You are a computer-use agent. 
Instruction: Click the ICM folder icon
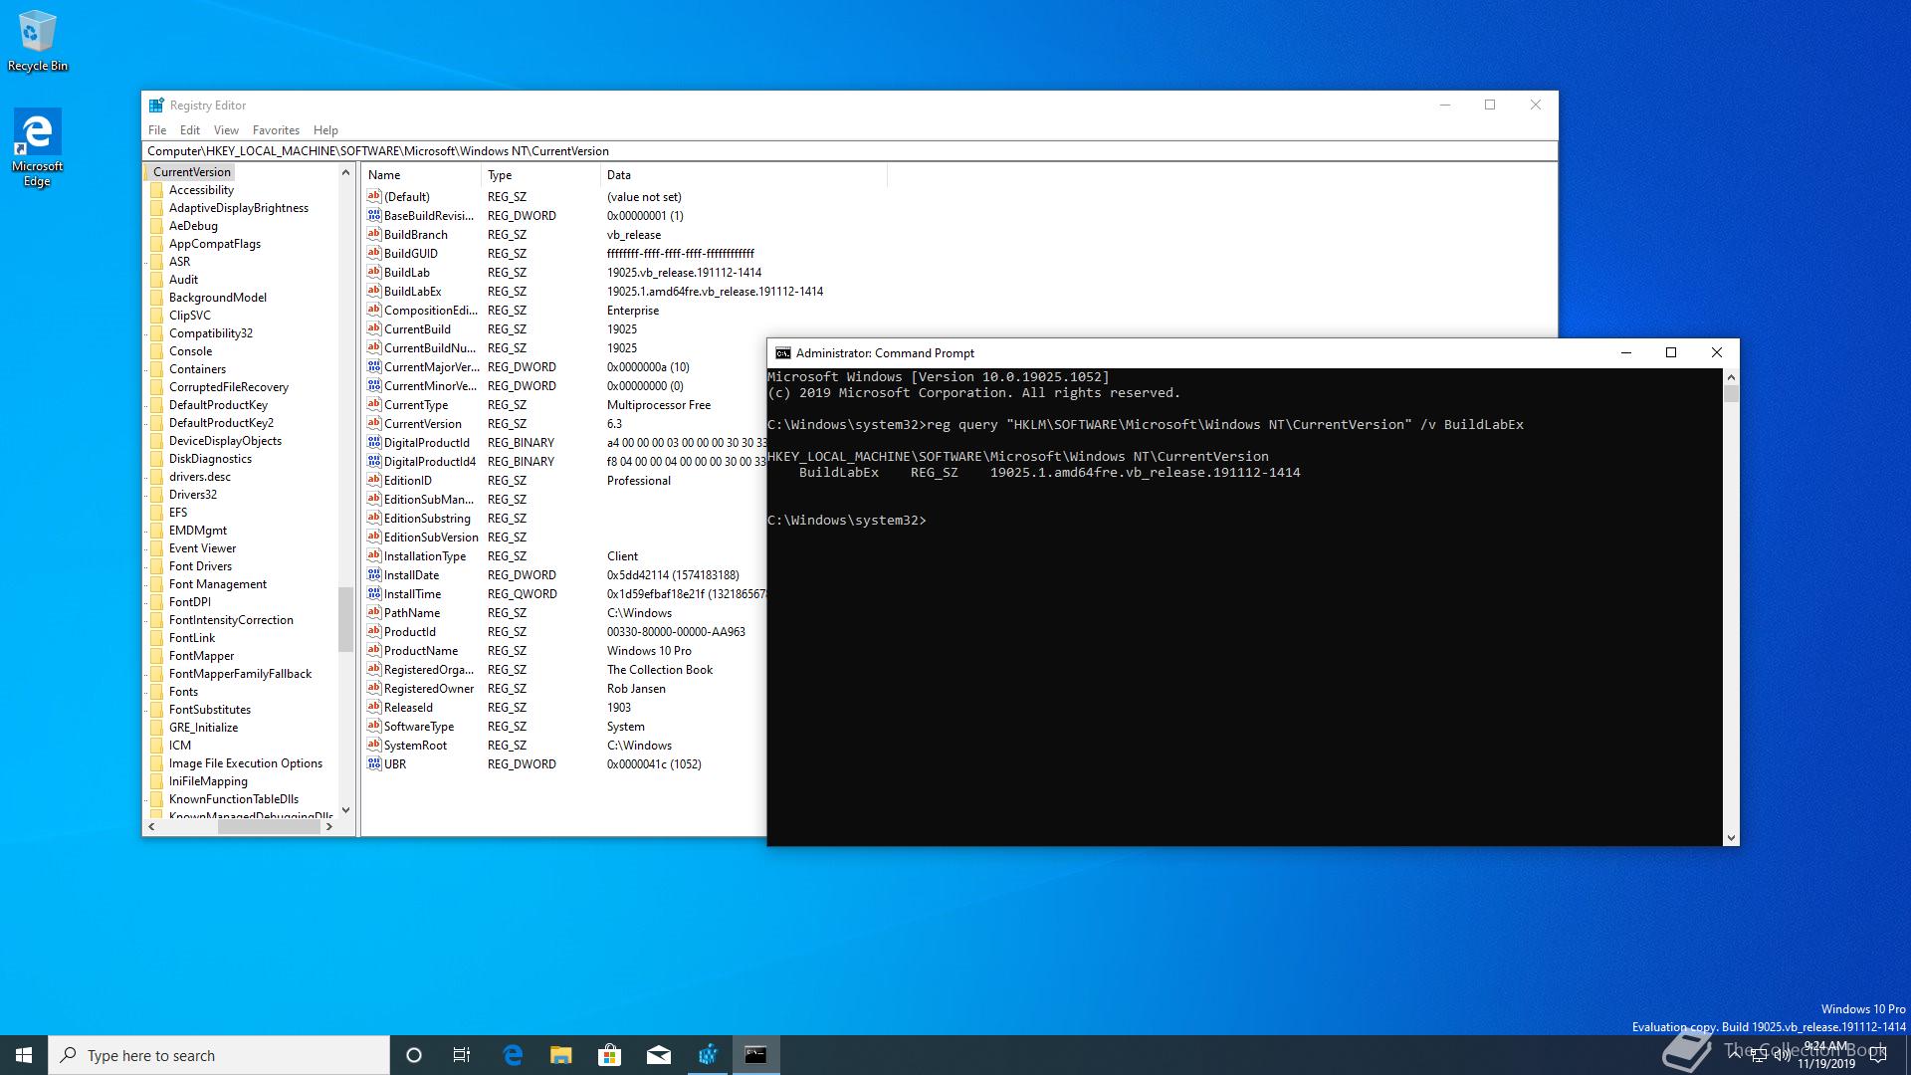(157, 746)
